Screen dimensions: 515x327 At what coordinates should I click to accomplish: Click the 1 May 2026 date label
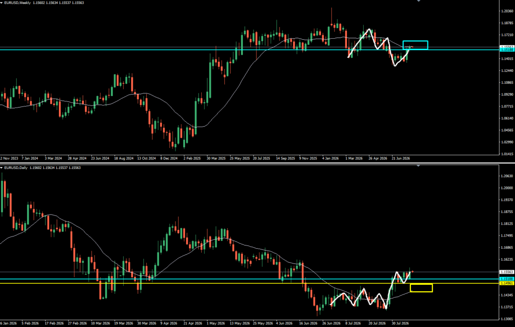[215, 323]
